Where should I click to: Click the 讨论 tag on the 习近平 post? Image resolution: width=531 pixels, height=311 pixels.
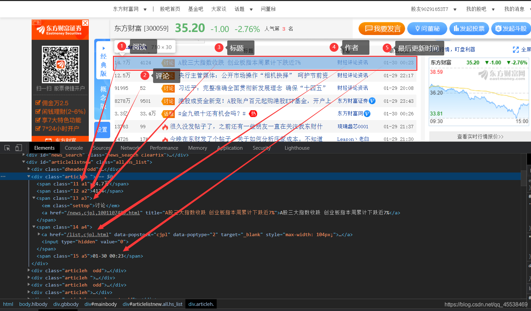tap(168, 88)
